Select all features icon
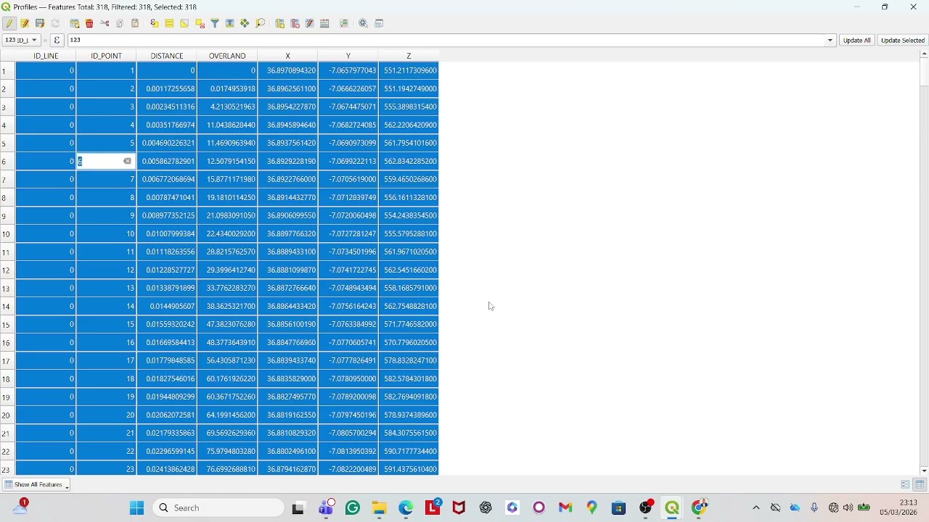The height and width of the screenshot is (522, 929). tap(169, 23)
